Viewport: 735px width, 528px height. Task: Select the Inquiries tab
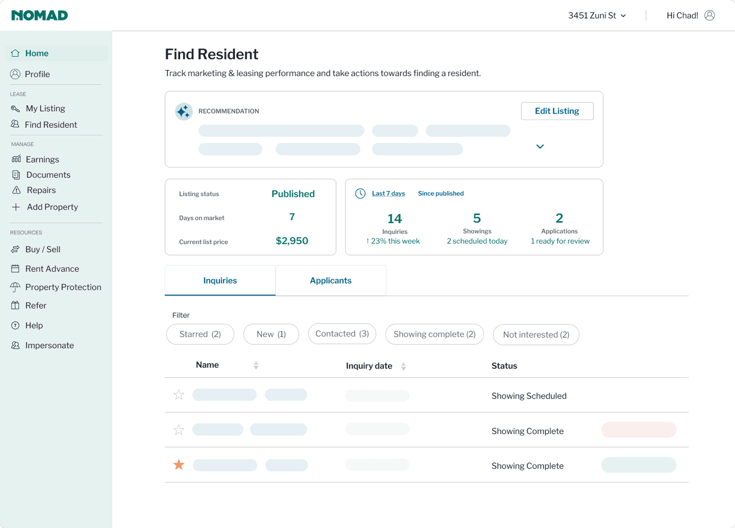click(x=219, y=280)
